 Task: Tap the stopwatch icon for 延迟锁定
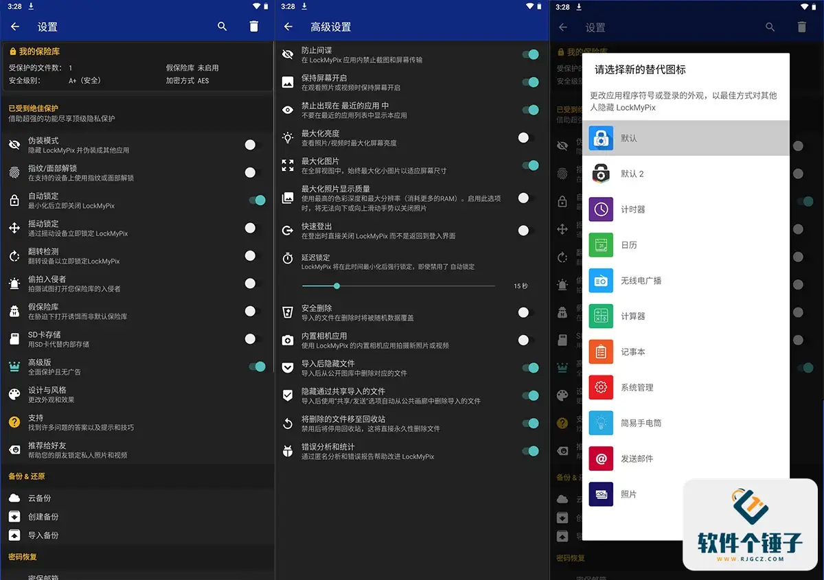pos(288,258)
